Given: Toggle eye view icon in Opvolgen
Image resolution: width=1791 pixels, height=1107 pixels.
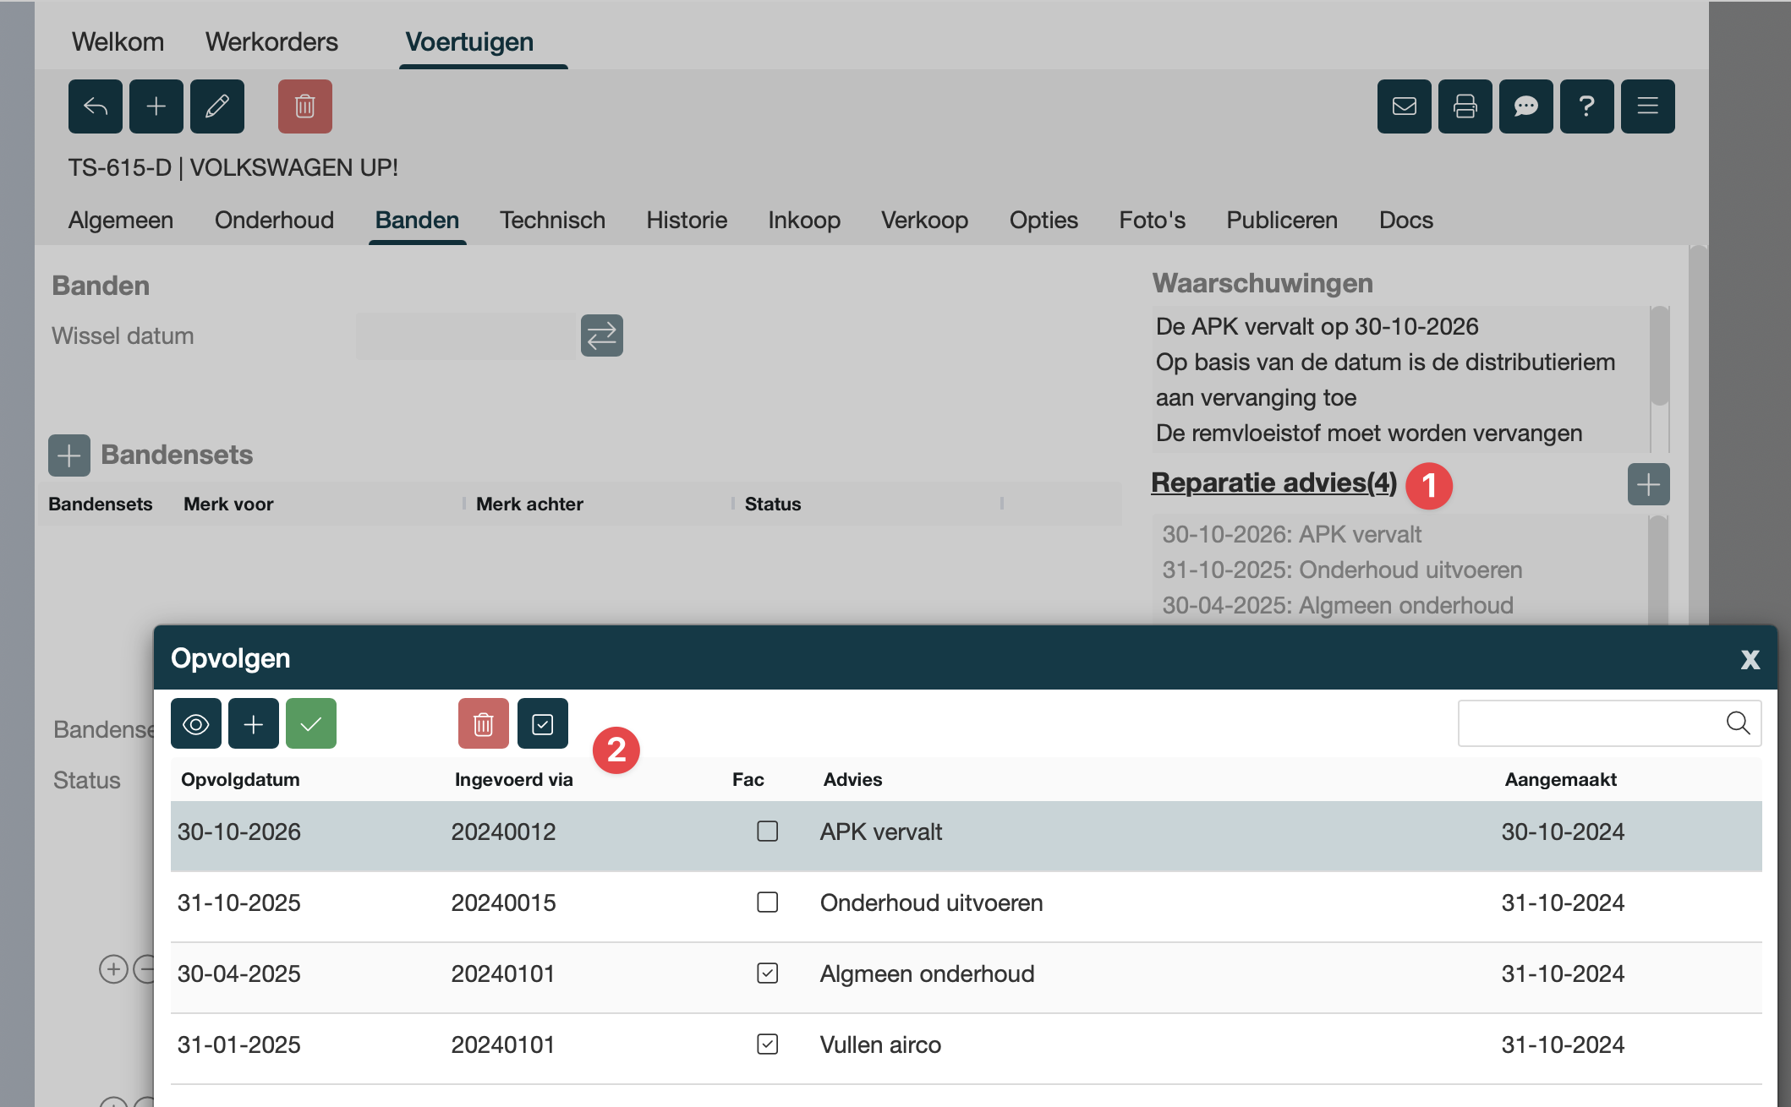Looking at the screenshot, I should coord(195,723).
